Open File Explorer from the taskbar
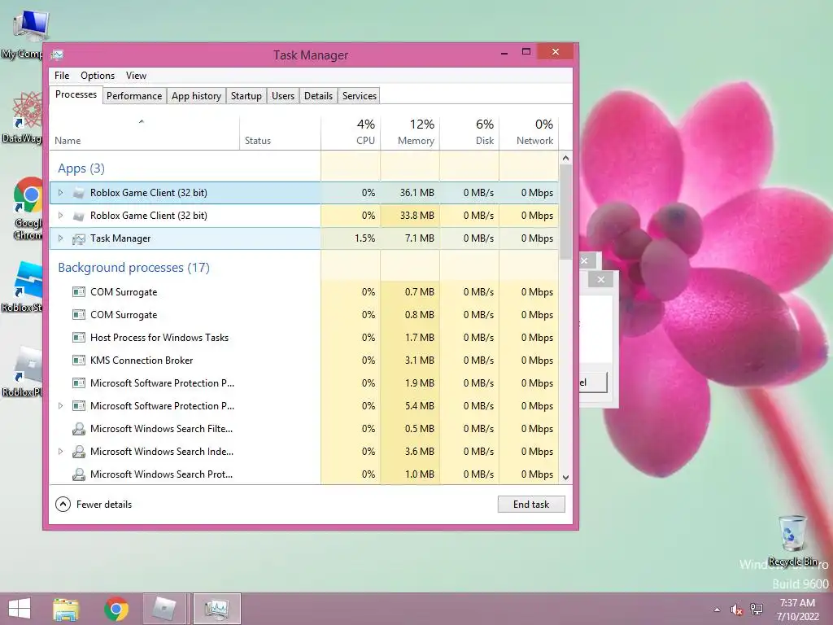 66,609
